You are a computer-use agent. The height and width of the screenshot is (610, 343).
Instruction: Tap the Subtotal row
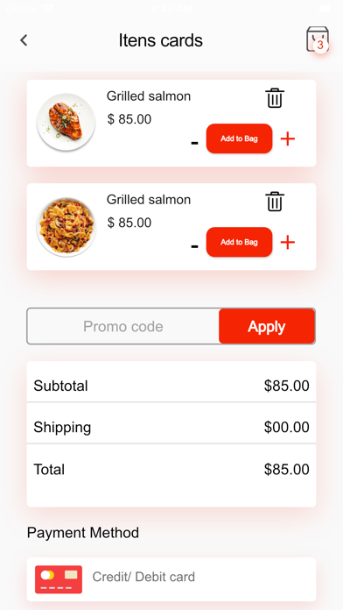click(171, 386)
